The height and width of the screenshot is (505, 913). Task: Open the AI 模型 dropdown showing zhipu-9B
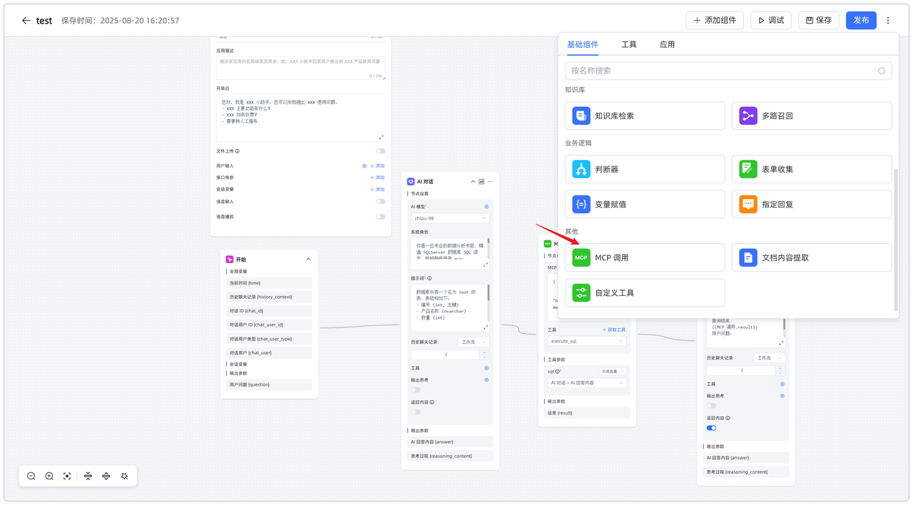tap(449, 218)
